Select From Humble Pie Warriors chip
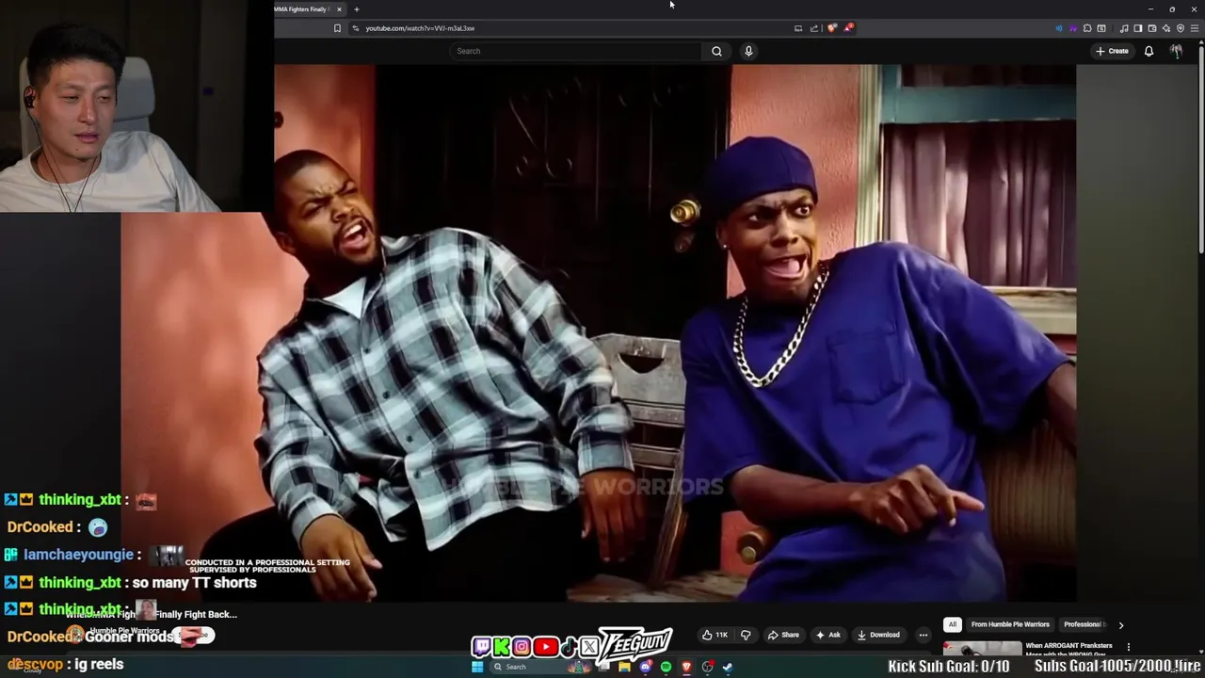The image size is (1205, 678). coord(1010,624)
